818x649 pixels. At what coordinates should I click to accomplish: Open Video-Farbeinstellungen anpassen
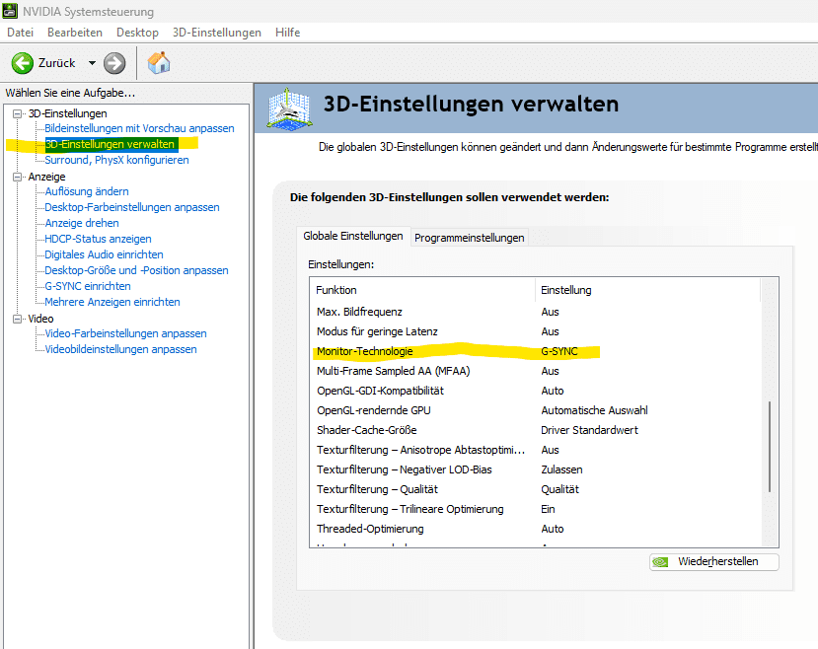(x=125, y=333)
